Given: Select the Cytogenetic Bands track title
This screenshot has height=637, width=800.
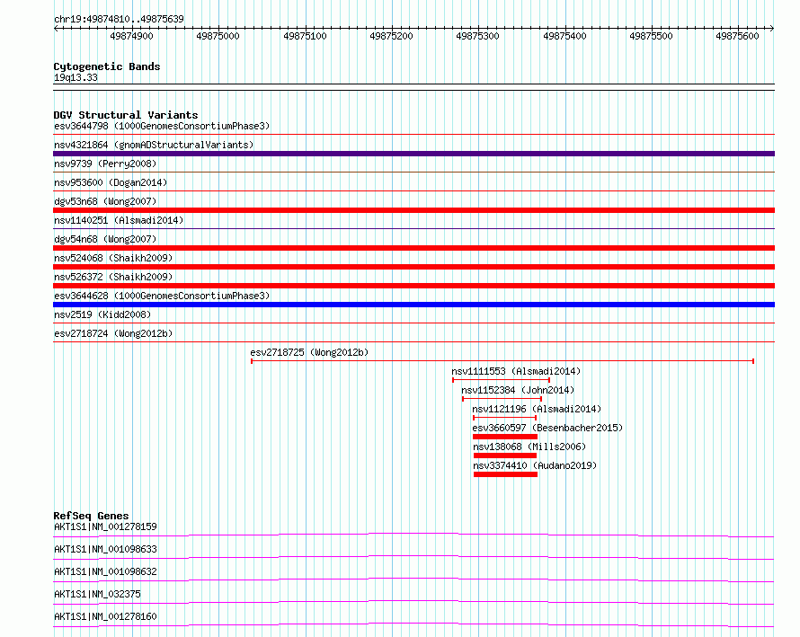Looking at the screenshot, I should pos(107,66).
